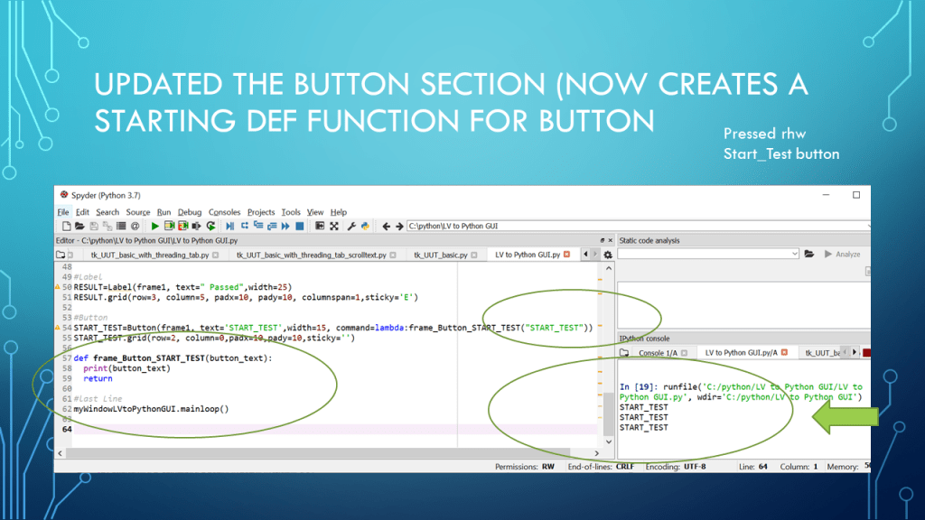This screenshot has height=520, width=925.
Task: Click the green Run file icon
Action: 155,226
